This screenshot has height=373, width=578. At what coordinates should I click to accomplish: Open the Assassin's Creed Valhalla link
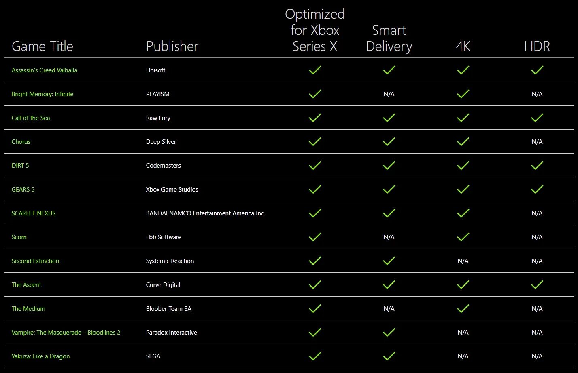point(44,70)
